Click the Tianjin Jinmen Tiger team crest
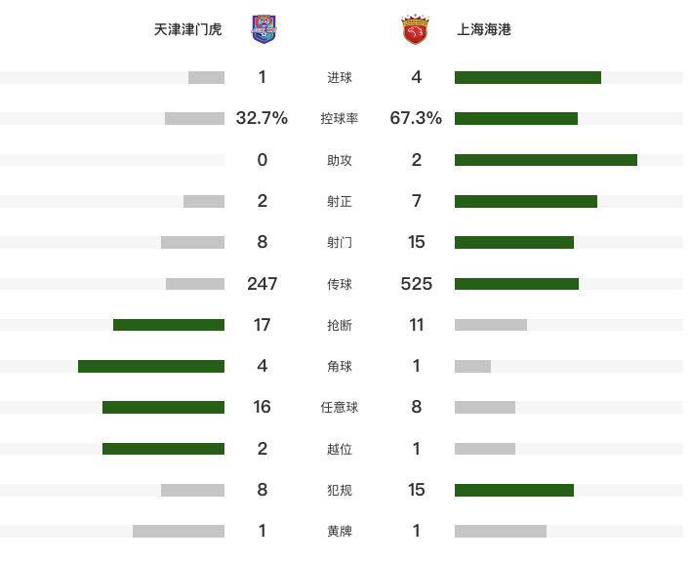Screen dimensions: 690x561 [264, 29]
